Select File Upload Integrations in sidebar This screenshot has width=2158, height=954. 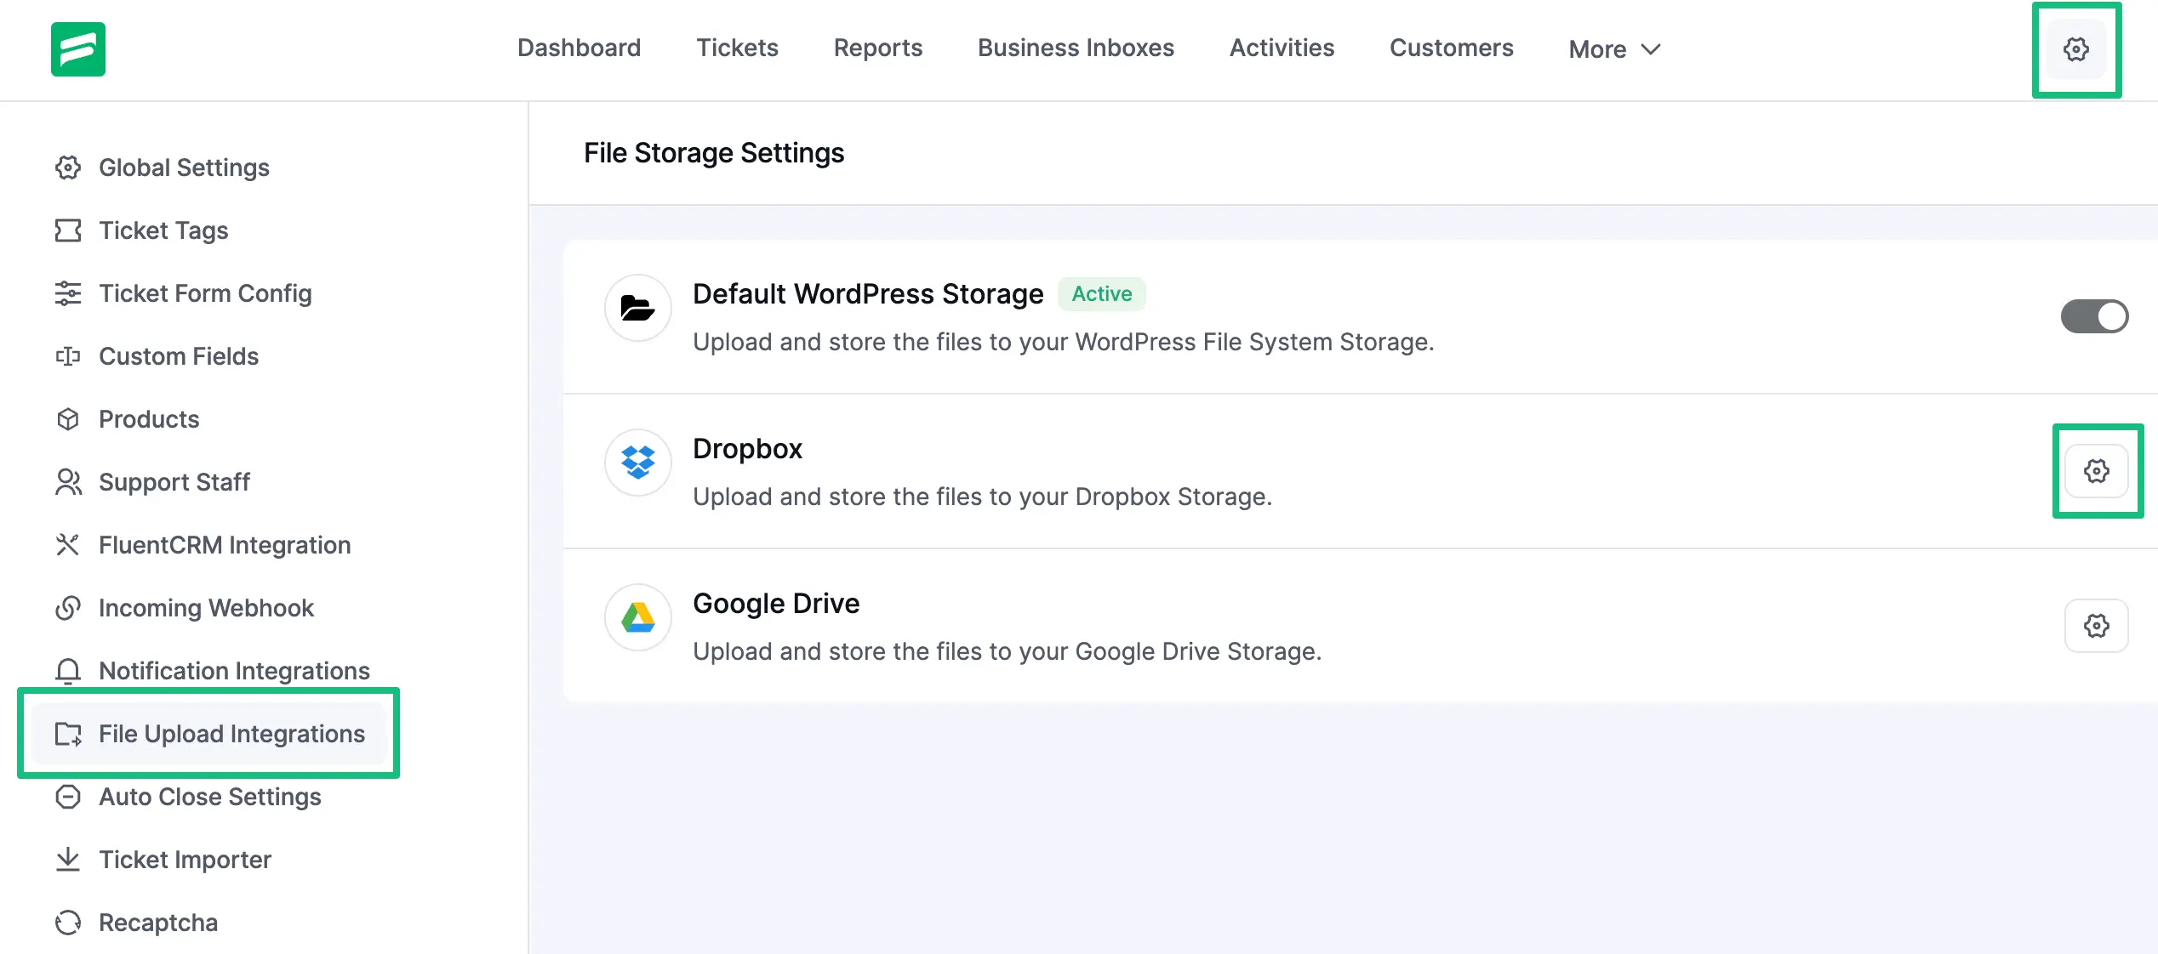[231, 734]
